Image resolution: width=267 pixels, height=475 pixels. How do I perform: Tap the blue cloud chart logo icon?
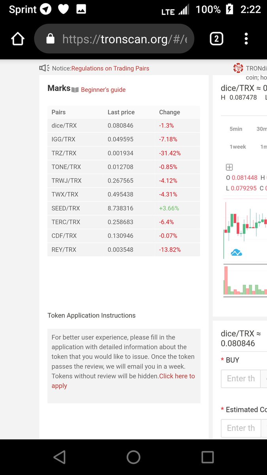[x=236, y=252]
